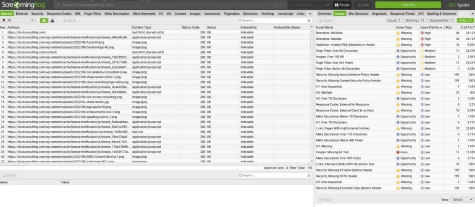Click the Low priority icon in H2: Multiple row
Screen dimensions: 475x207
(x=422, y=93)
